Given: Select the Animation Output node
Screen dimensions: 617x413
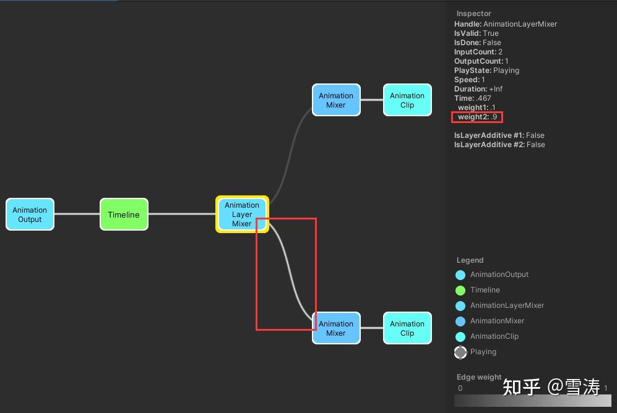Looking at the screenshot, I should click(x=30, y=214).
